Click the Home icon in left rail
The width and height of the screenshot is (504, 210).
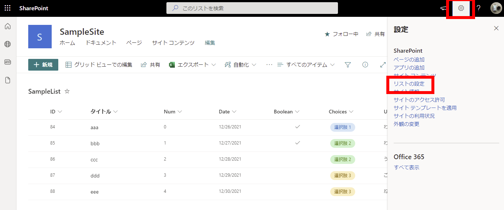(7, 26)
